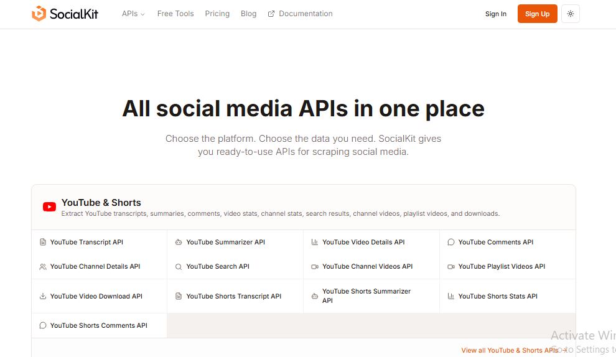
Task: Open the YouTube Video Details API link
Action: point(363,242)
